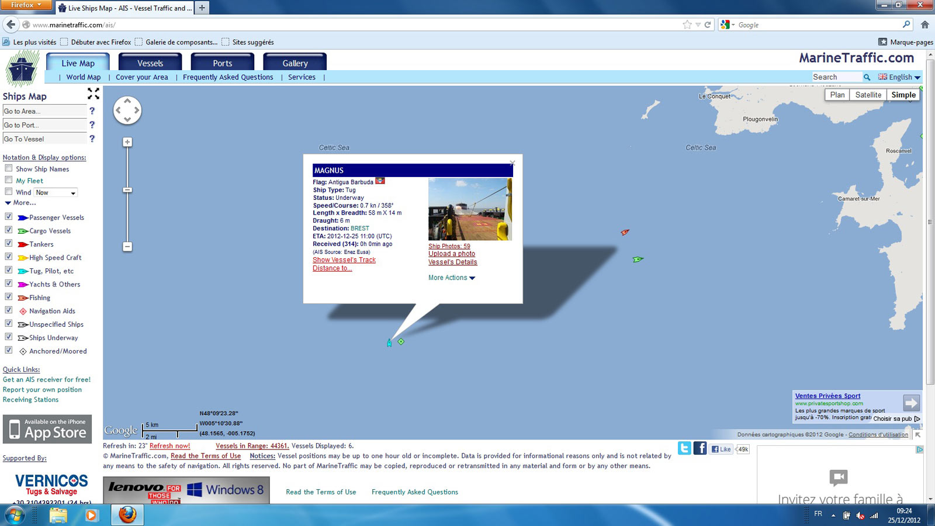Go back with the browser arrow
The width and height of the screenshot is (935, 526).
(x=11, y=25)
